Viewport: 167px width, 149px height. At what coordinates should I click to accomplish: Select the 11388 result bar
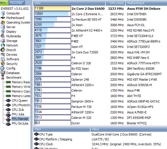(52, 8)
